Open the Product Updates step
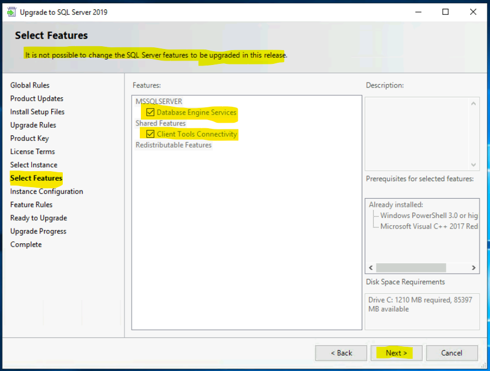The height and width of the screenshot is (371, 490). [36, 99]
